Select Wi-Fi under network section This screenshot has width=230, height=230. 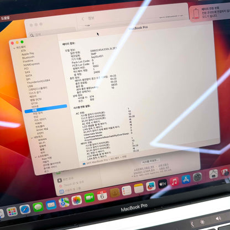tap(42, 143)
